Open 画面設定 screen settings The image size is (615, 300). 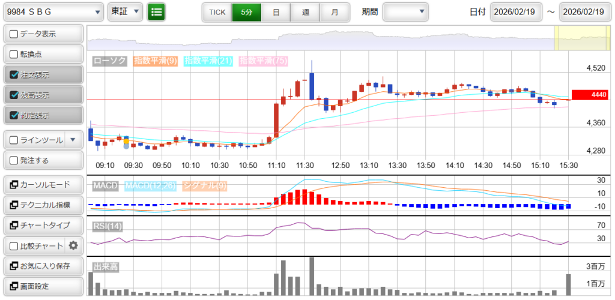(x=43, y=286)
